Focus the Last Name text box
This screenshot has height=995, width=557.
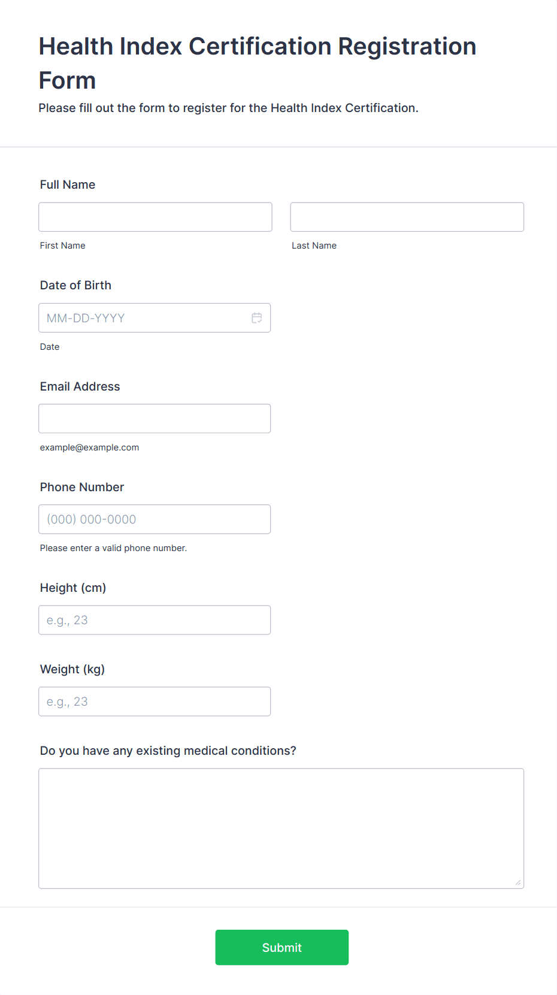click(x=407, y=217)
